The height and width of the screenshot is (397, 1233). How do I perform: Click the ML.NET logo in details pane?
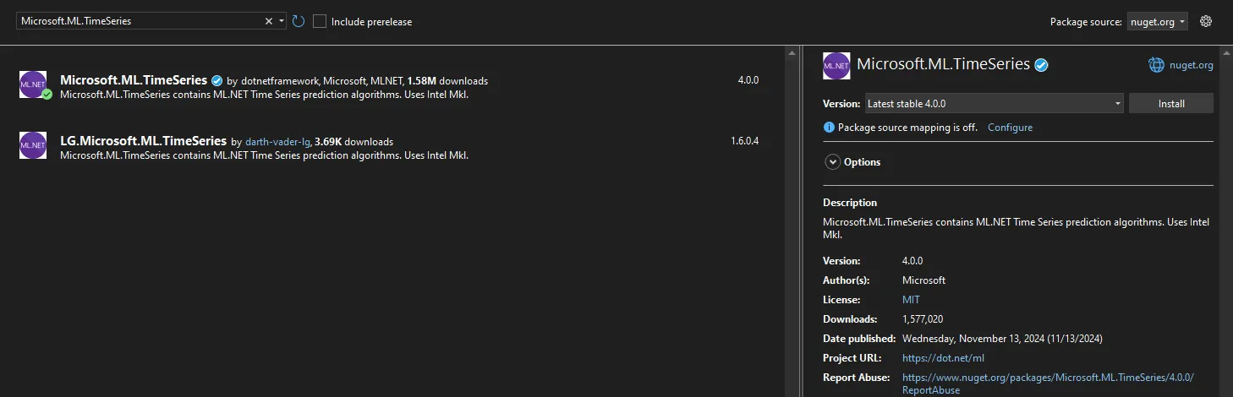tap(836, 65)
